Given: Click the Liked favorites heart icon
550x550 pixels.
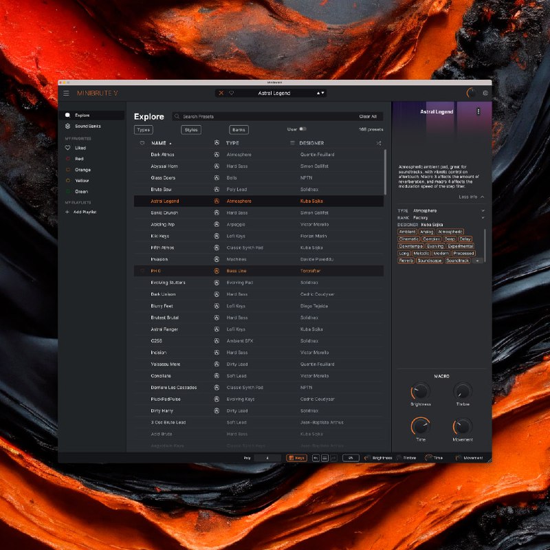Looking at the screenshot, I should [67, 148].
